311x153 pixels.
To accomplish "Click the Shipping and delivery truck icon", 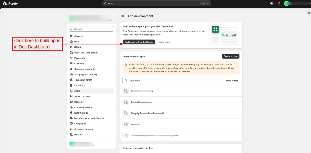I will [72, 74].
